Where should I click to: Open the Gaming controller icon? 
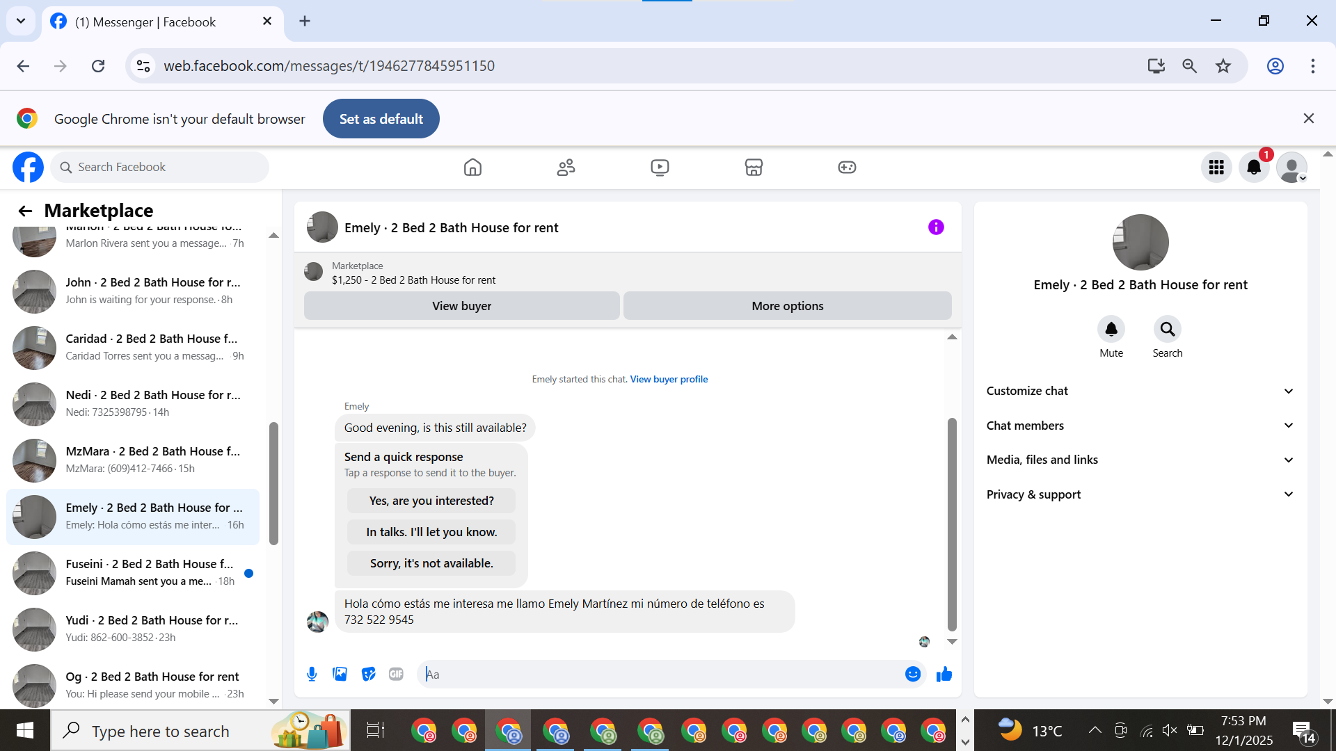(x=847, y=167)
